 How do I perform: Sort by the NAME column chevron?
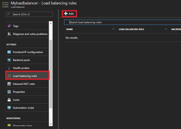pos(113,29)
